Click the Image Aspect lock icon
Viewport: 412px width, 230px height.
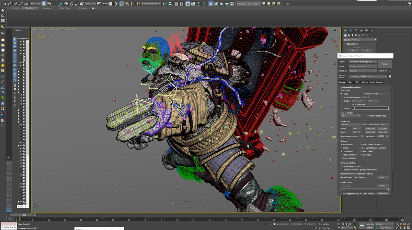click(362, 136)
